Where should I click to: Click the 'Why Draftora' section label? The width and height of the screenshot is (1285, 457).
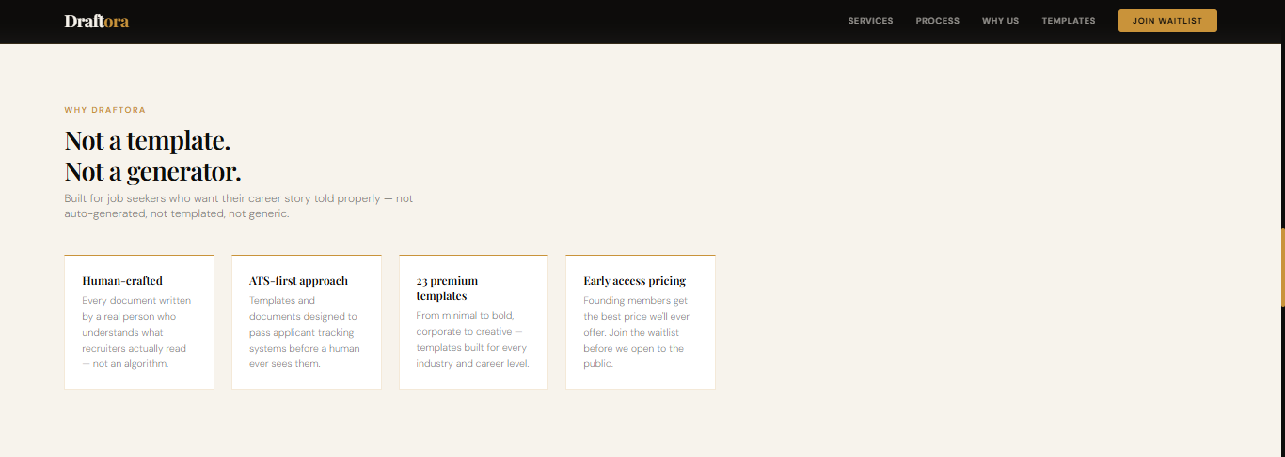(x=104, y=110)
